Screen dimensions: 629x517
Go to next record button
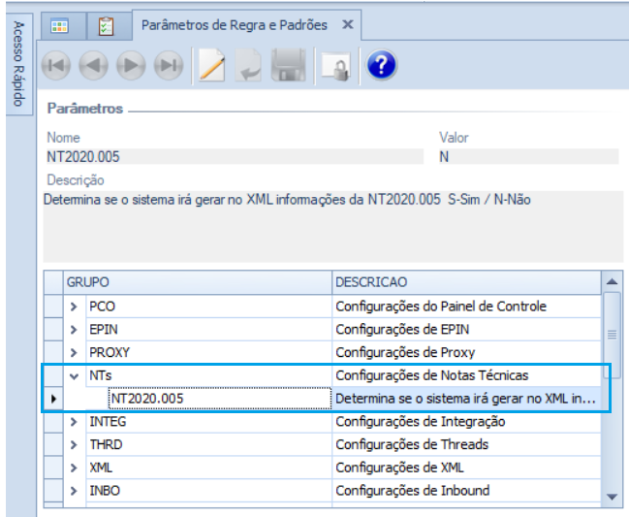tap(131, 65)
